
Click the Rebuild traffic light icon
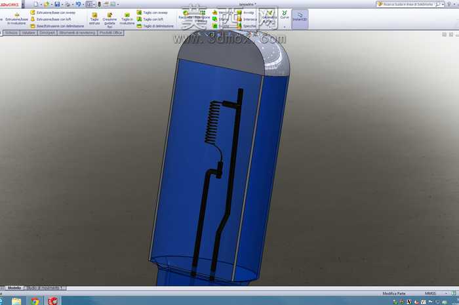tap(99, 4)
